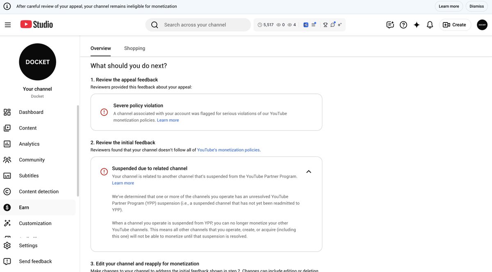The width and height of the screenshot is (492, 272).
Task: Select Earn in the sidebar
Action: (x=38, y=207)
